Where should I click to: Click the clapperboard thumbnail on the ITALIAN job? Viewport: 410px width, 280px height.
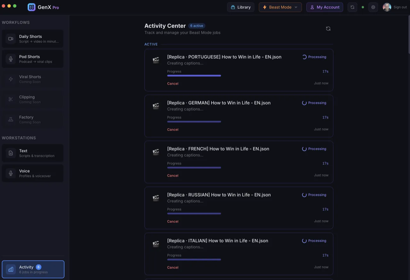pyautogui.click(x=156, y=244)
